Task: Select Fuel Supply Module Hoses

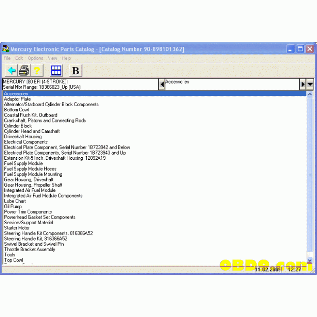Action: coord(31,169)
